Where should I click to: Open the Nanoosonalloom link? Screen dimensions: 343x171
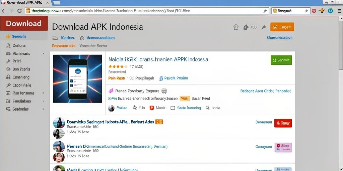tap(100, 38)
